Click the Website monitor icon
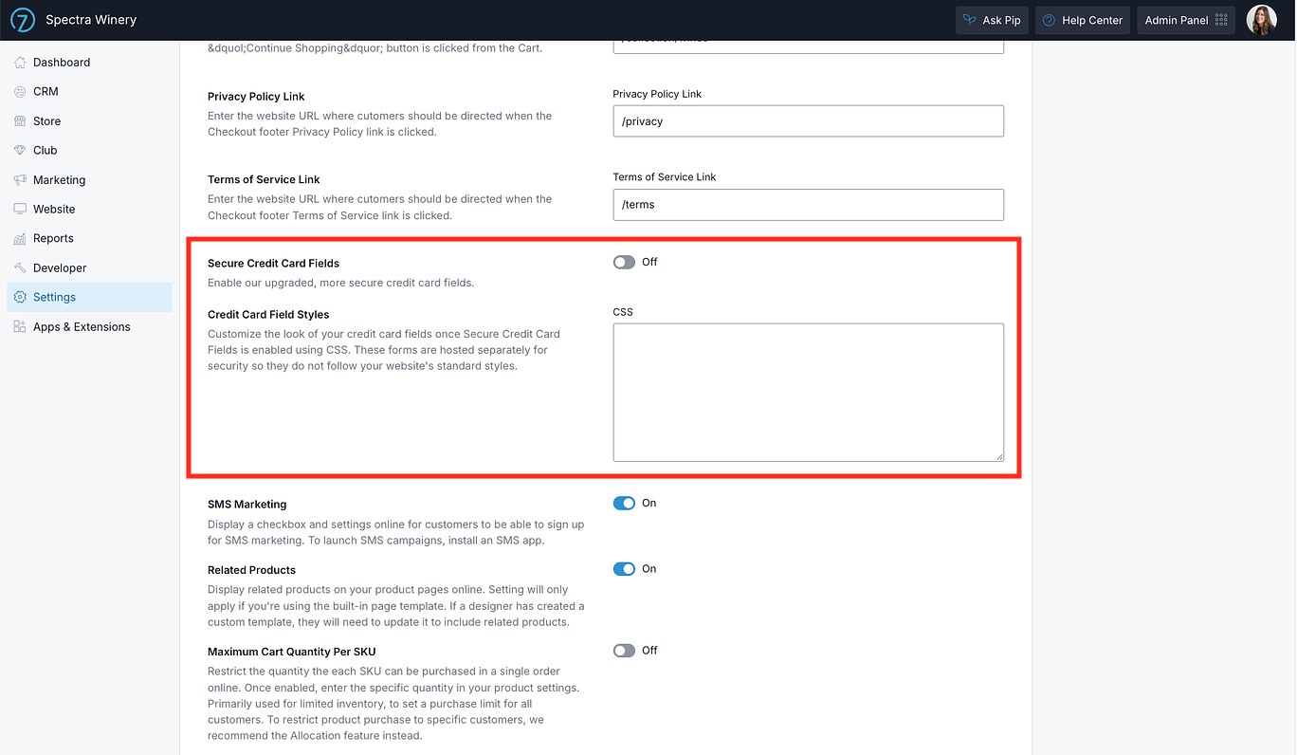Image resolution: width=1297 pixels, height=755 pixels. pos(20,210)
